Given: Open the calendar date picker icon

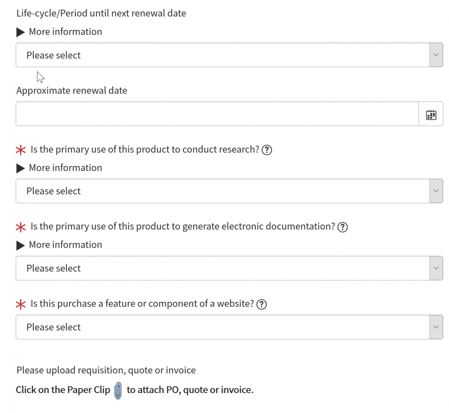Looking at the screenshot, I should coord(431,115).
